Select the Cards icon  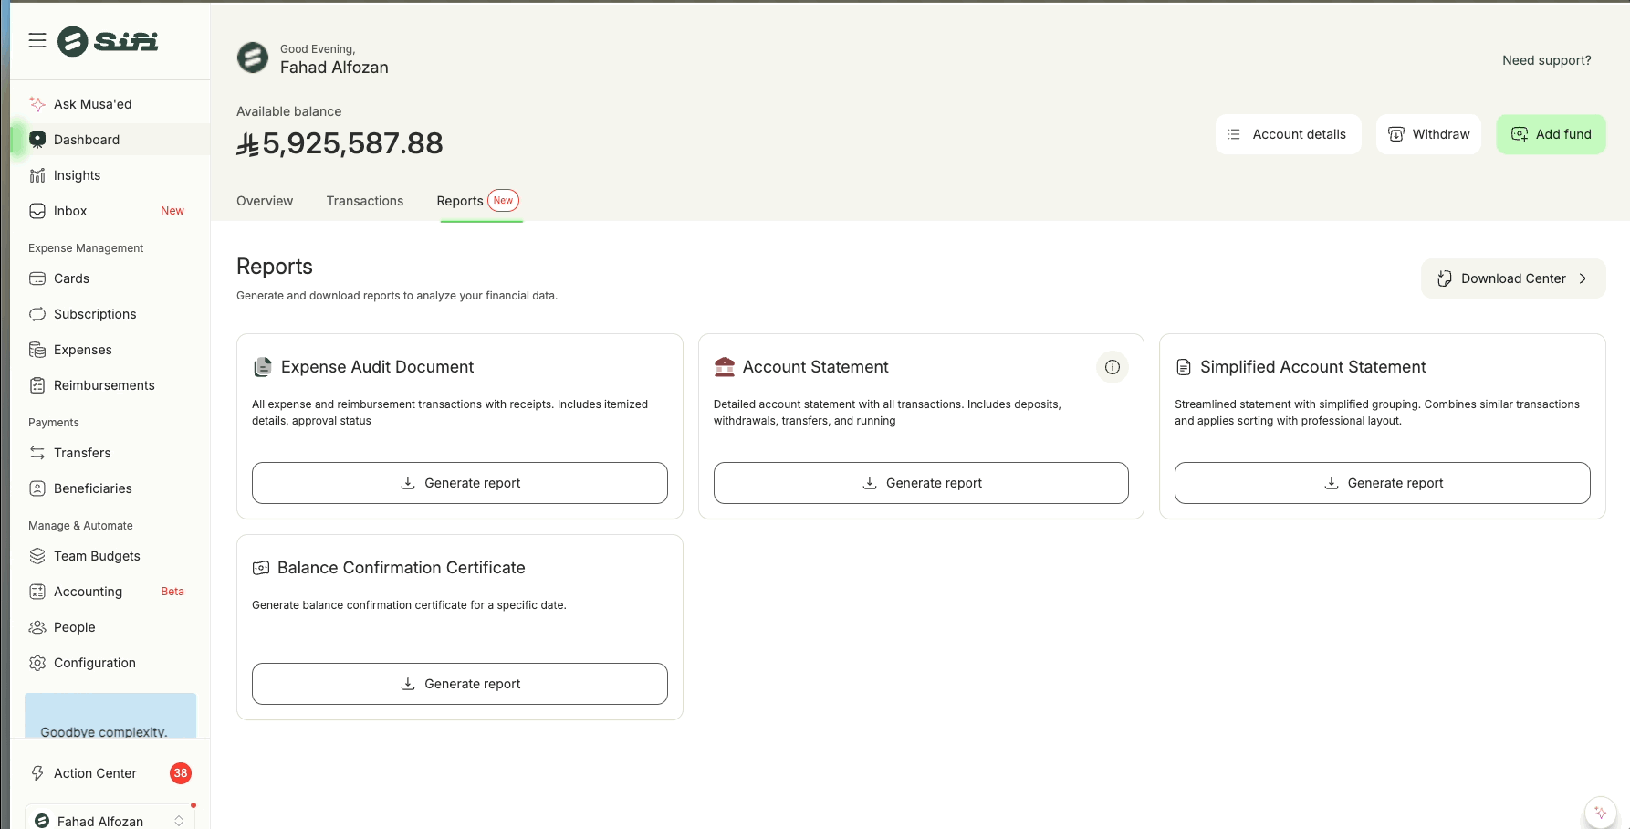(x=37, y=278)
